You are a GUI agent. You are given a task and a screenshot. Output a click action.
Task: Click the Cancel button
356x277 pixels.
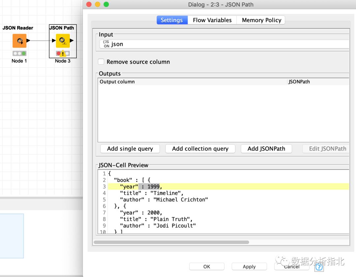click(292, 266)
